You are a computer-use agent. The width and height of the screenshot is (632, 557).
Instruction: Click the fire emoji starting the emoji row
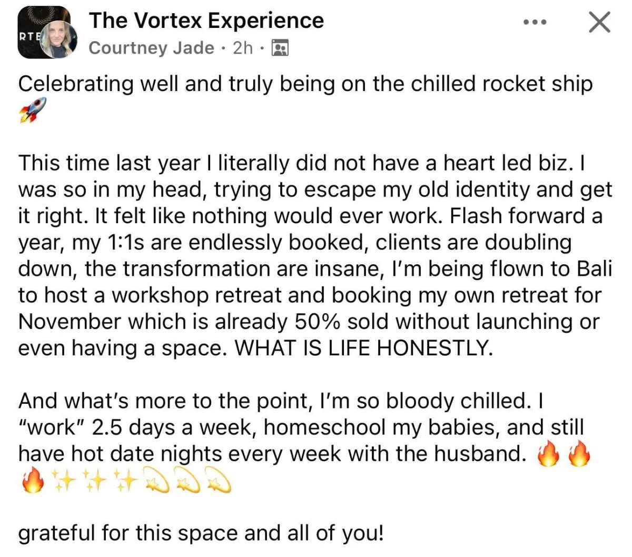[32, 481]
